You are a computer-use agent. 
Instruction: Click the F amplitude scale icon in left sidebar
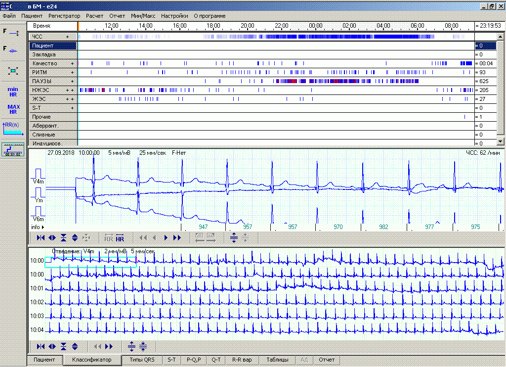pos(12,32)
